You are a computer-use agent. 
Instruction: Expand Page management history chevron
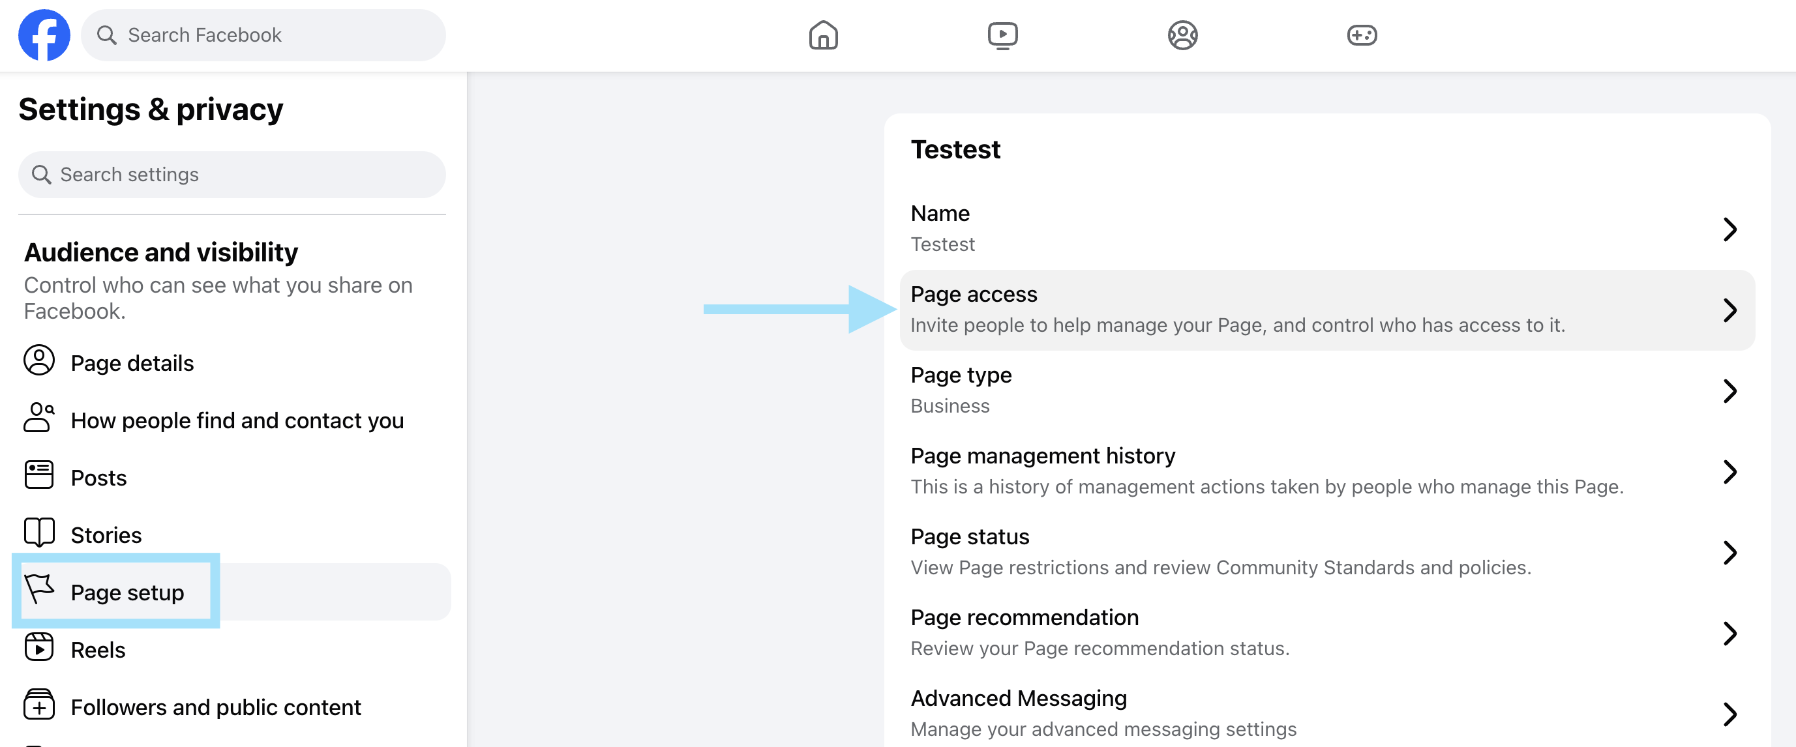pos(1729,472)
